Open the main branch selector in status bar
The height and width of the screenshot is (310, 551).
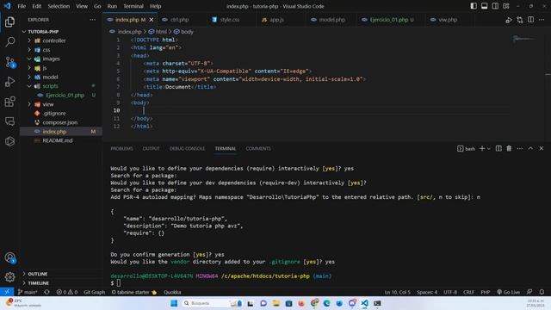tap(28, 292)
